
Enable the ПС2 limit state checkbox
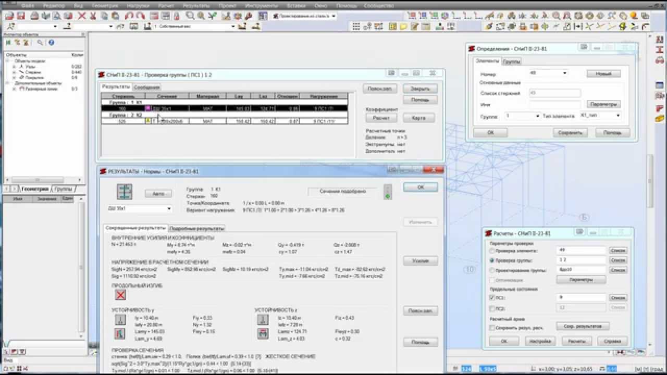click(x=492, y=308)
